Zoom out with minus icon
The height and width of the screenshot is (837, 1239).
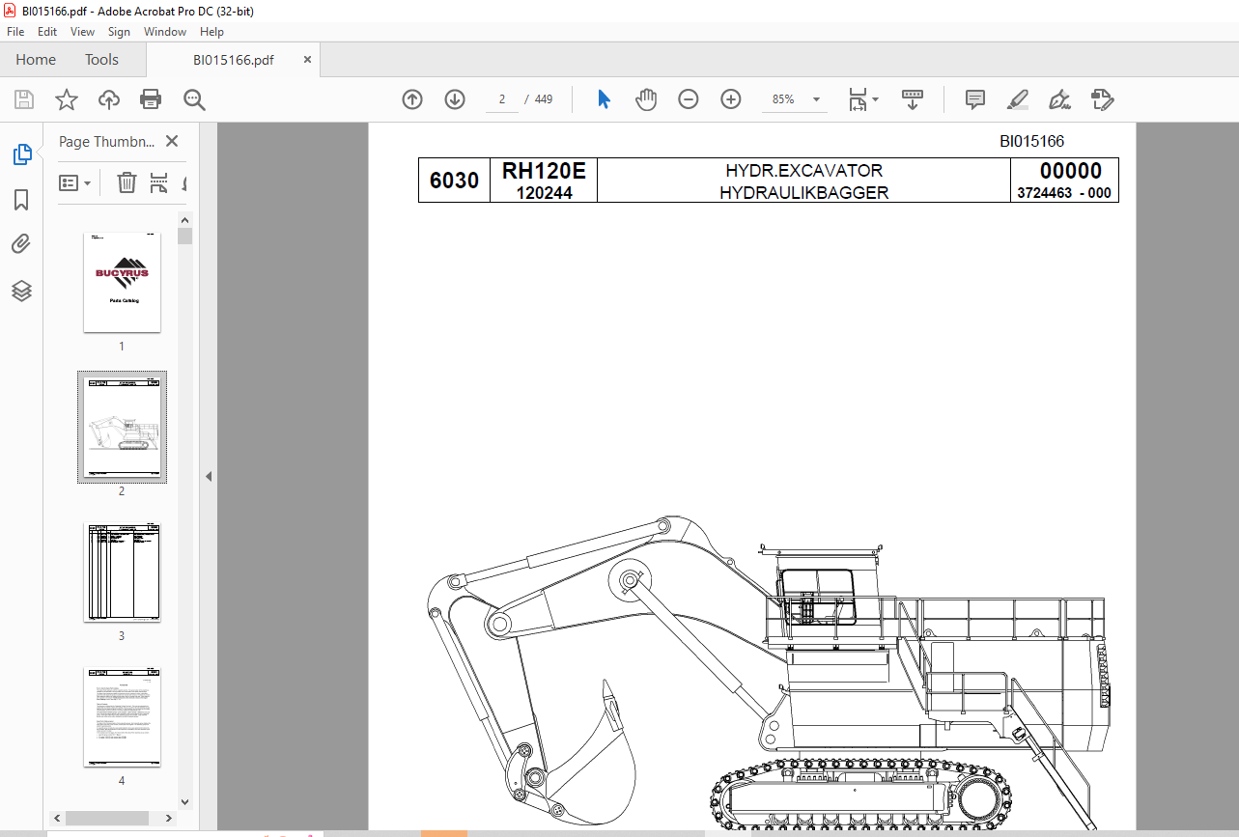(x=689, y=99)
